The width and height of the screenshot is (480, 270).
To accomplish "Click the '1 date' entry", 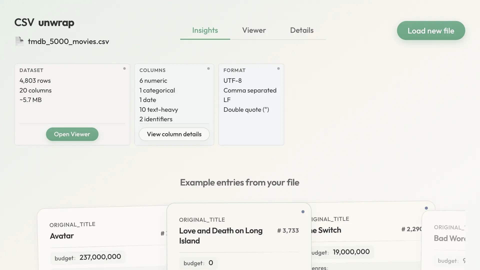I will click(148, 100).
